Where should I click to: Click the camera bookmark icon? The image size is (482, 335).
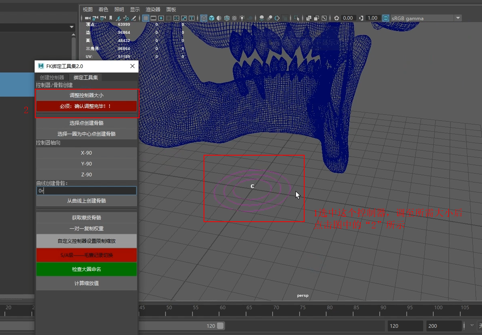[x=111, y=18]
